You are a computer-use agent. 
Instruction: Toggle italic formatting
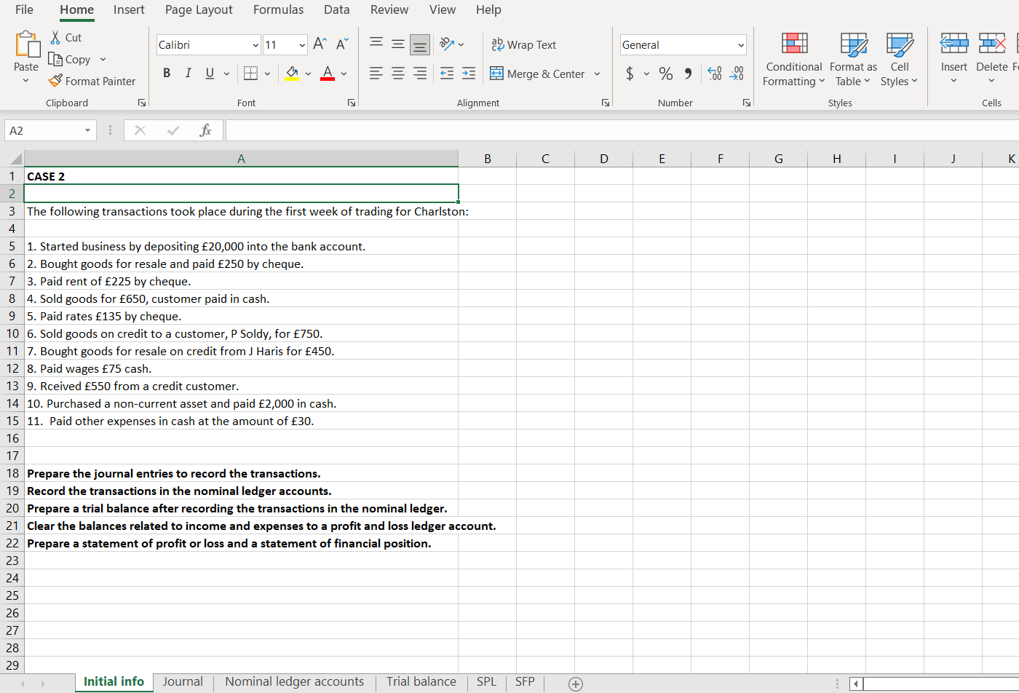(189, 73)
